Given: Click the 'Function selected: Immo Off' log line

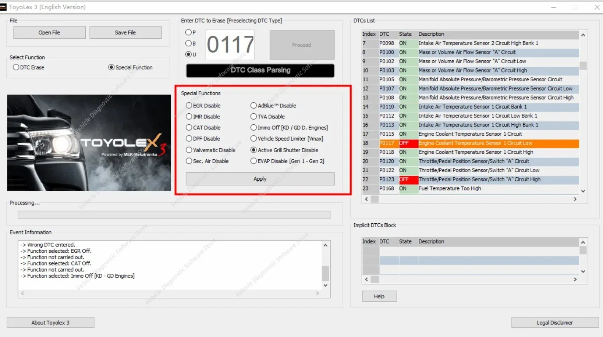Looking at the screenshot, I should tap(78, 276).
